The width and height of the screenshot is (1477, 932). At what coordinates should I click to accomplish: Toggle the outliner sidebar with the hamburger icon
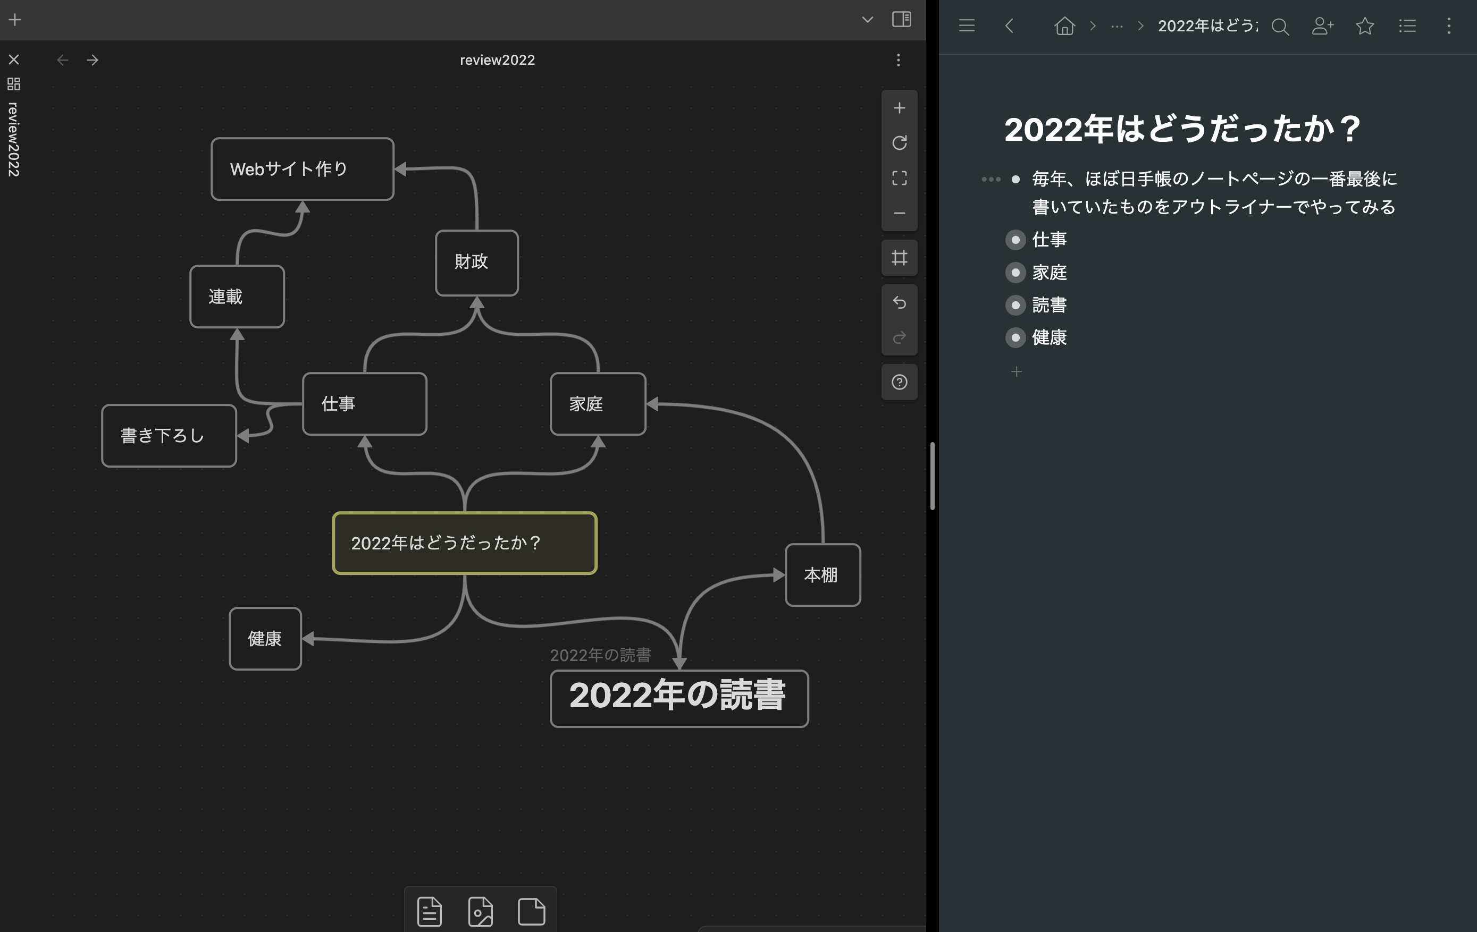click(967, 26)
